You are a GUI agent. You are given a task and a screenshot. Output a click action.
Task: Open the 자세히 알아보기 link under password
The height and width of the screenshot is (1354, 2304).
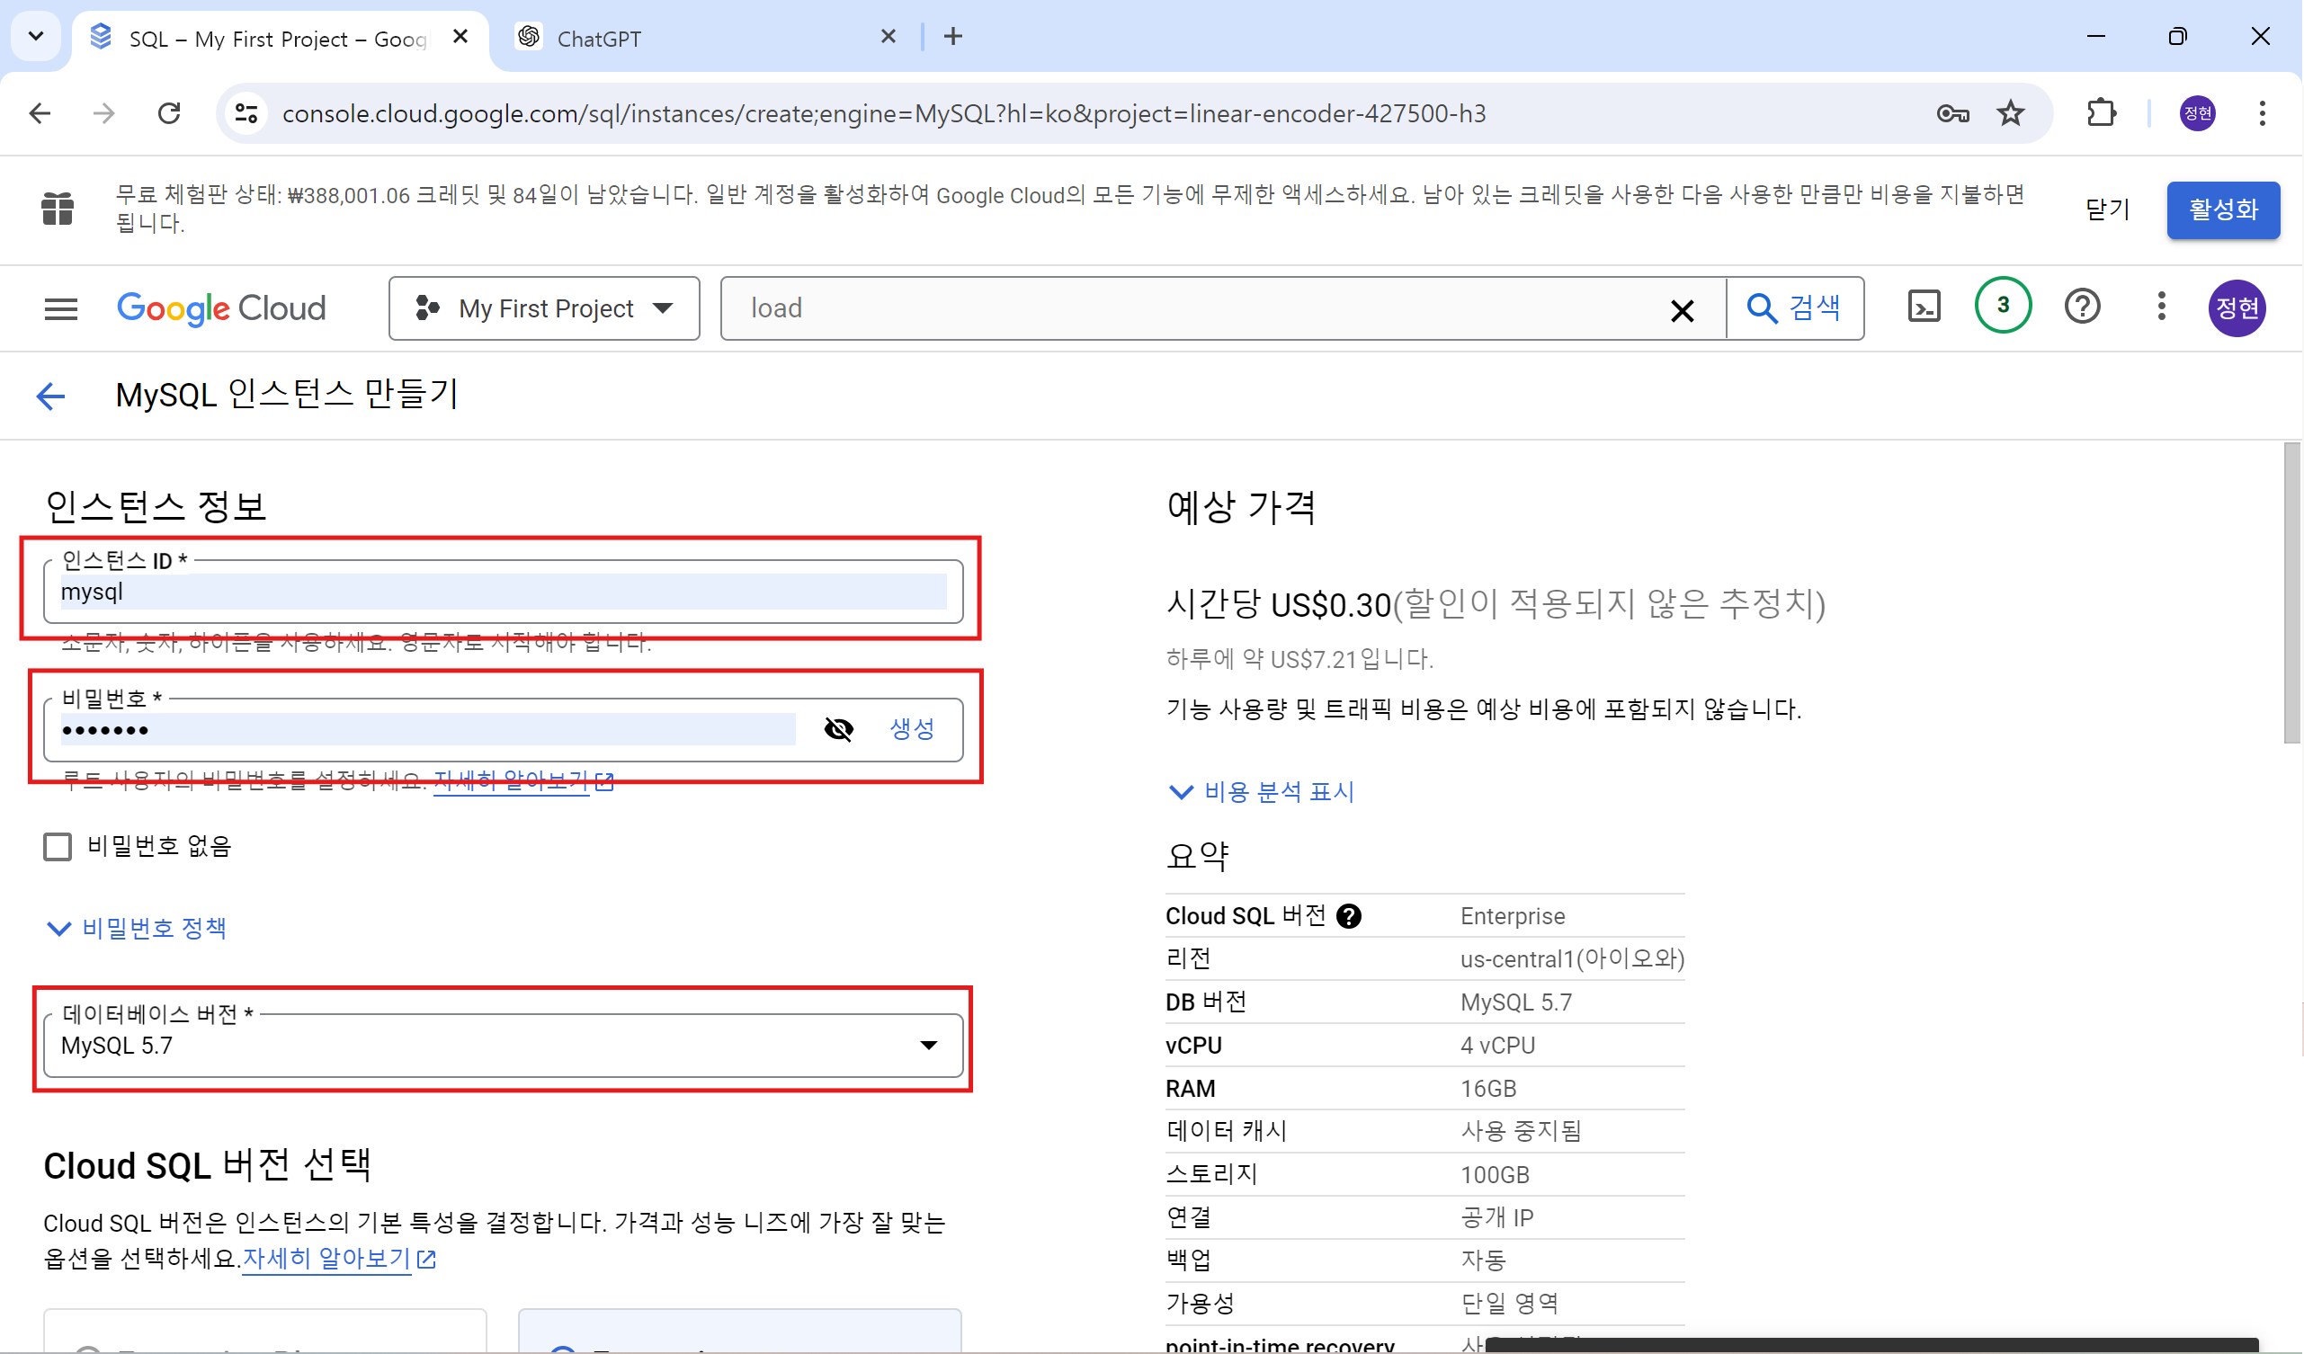click(x=523, y=780)
